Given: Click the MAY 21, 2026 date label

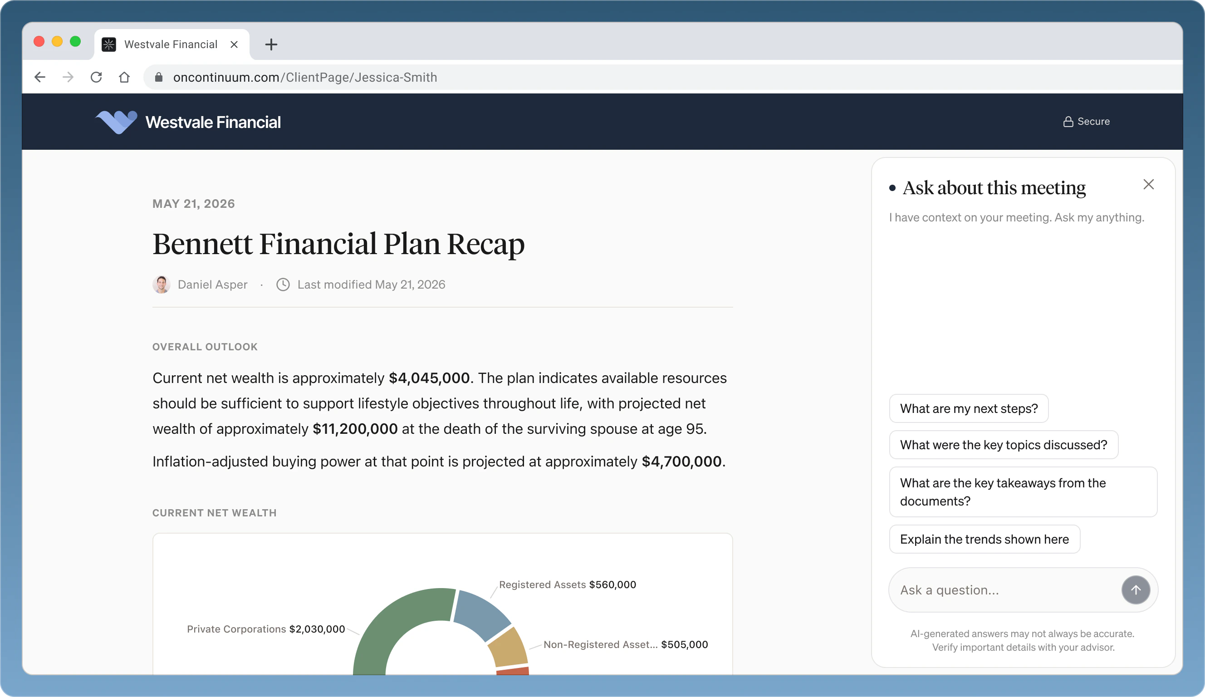Looking at the screenshot, I should 194,204.
